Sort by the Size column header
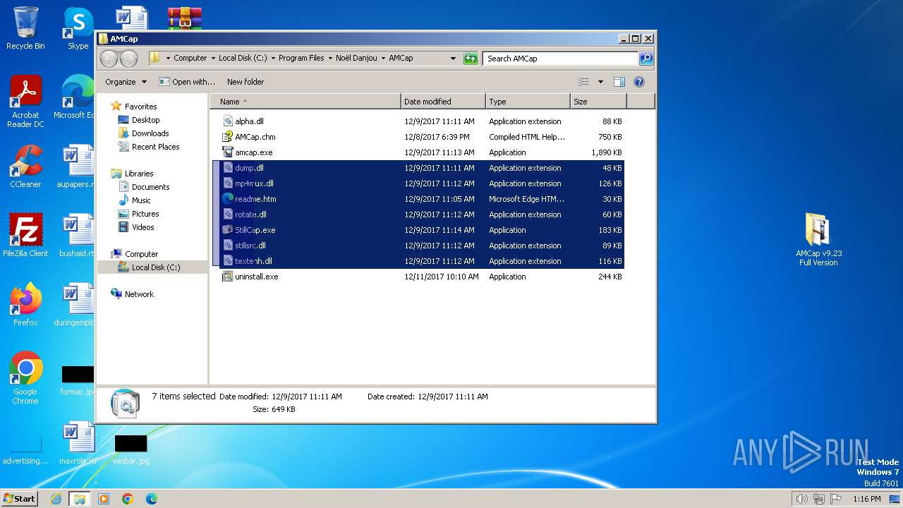This screenshot has height=508, width=903. pyautogui.click(x=598, y=102)
